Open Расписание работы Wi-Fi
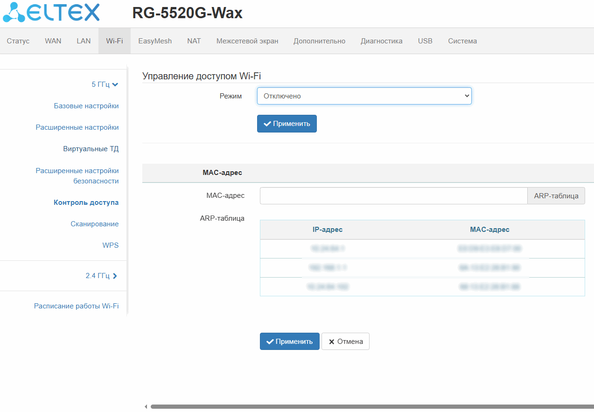594x412 pixels. [76, 306]
